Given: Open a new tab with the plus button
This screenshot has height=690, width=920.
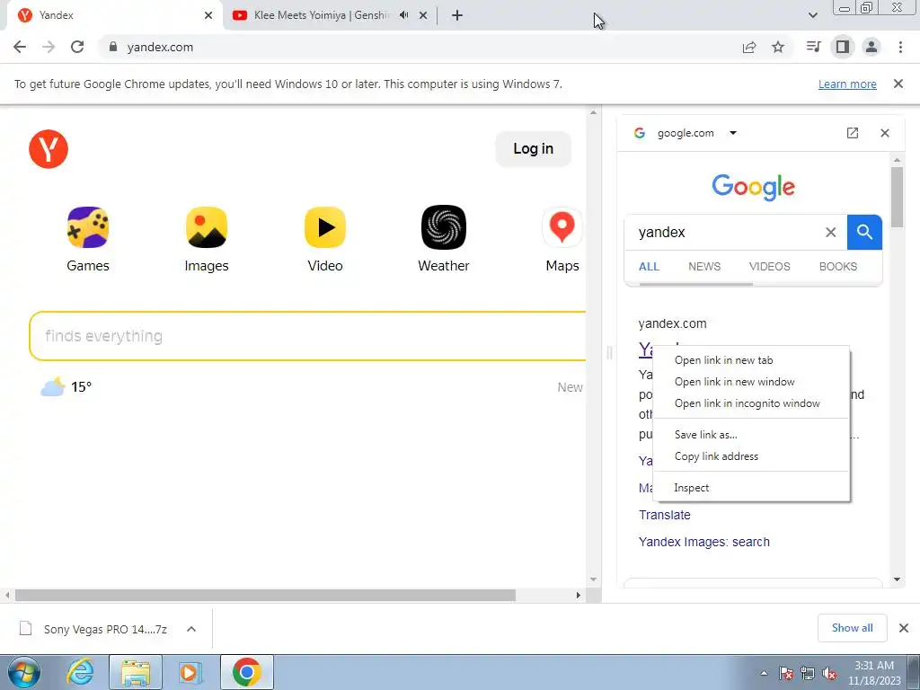Looking at the screenshot, I should pyautogui.click(x=457, y=15).
